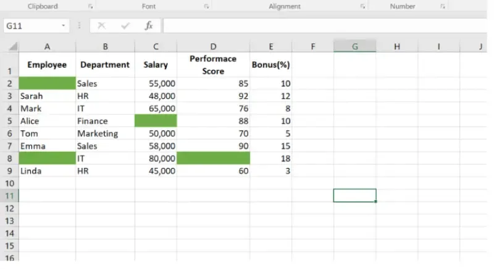Select column D by its header

(x=213, y=47)
